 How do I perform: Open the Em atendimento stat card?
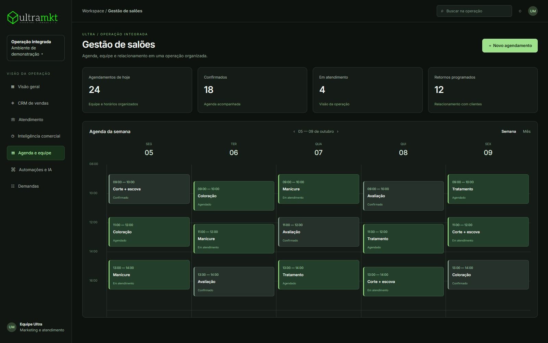368,90
